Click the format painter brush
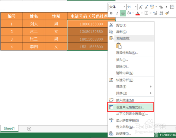 (167, 13)
